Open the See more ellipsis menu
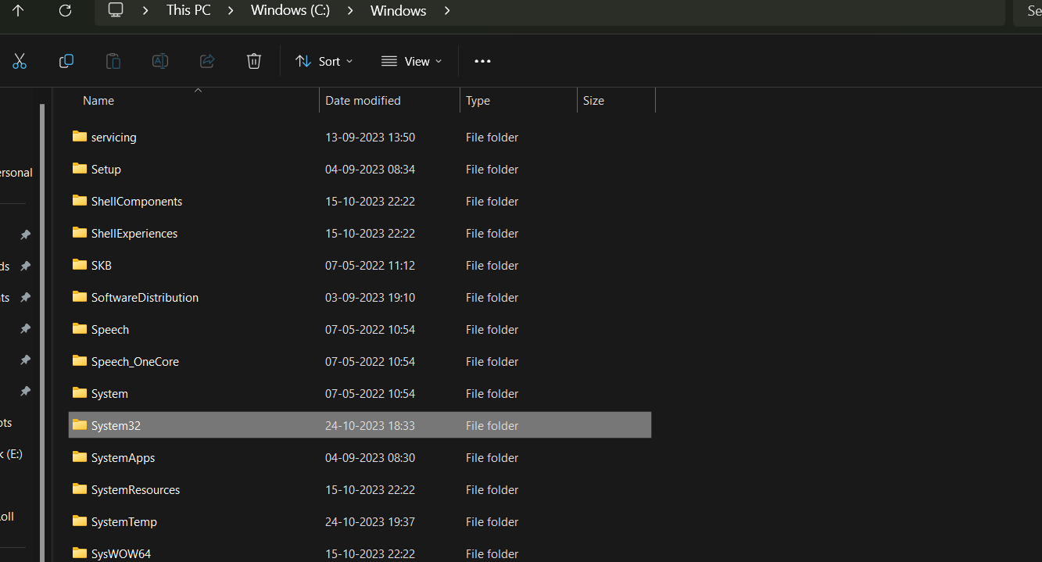This screenshot has width=1042, height=562. (x=482, y=61)
